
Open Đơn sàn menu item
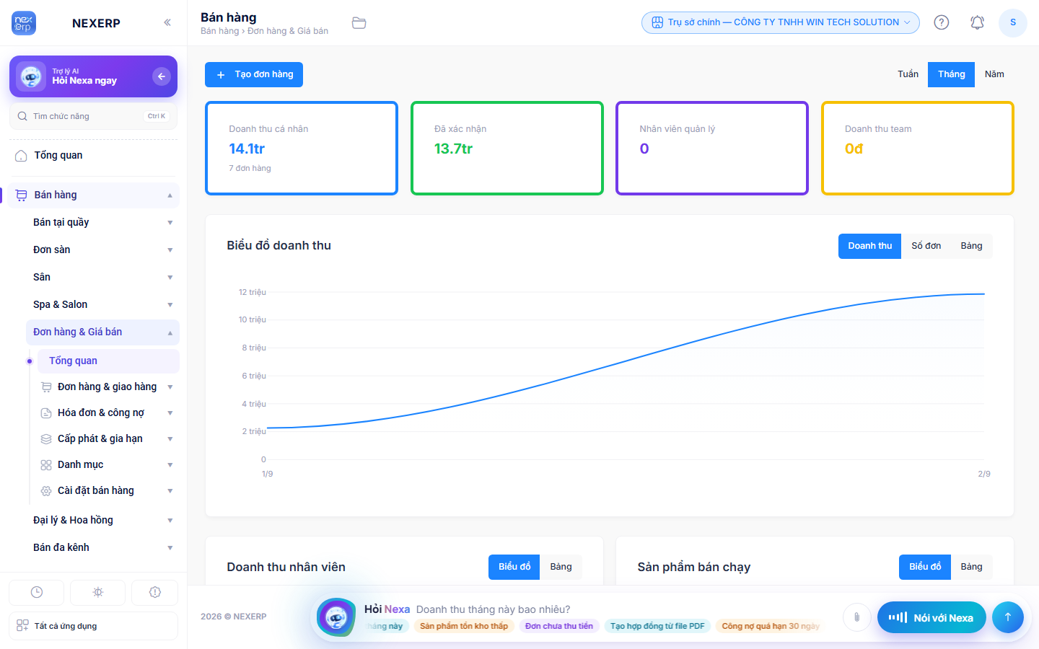coord(102,250)
